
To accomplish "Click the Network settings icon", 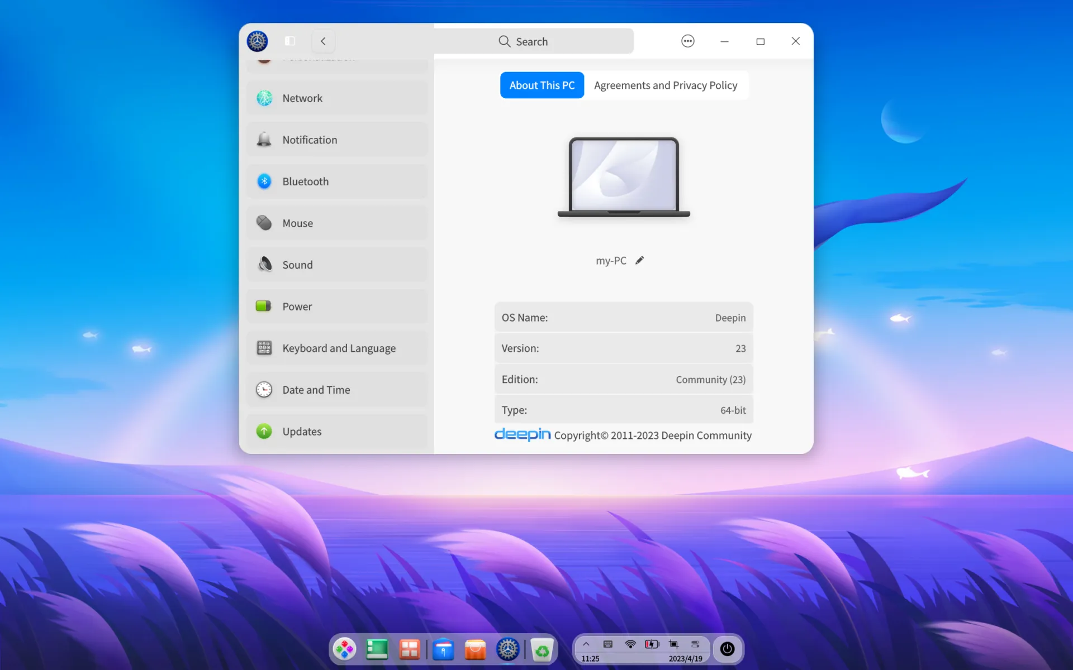I will click(264, 98).
